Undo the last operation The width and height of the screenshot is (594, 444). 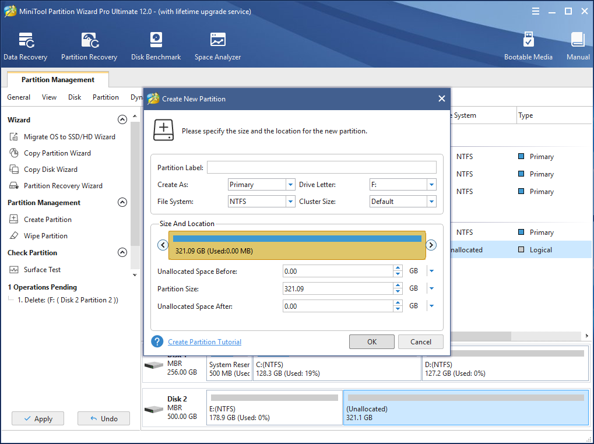[x=104, y=418]
